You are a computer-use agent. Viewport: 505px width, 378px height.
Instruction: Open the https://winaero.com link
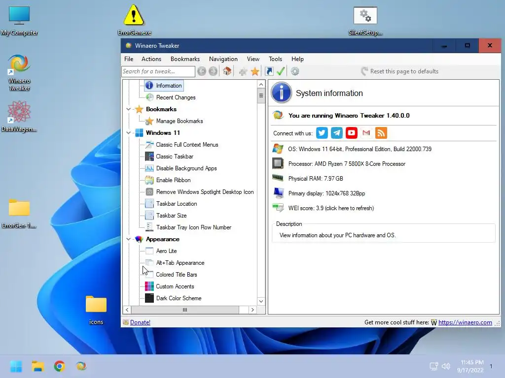click(x=465, y=322)
